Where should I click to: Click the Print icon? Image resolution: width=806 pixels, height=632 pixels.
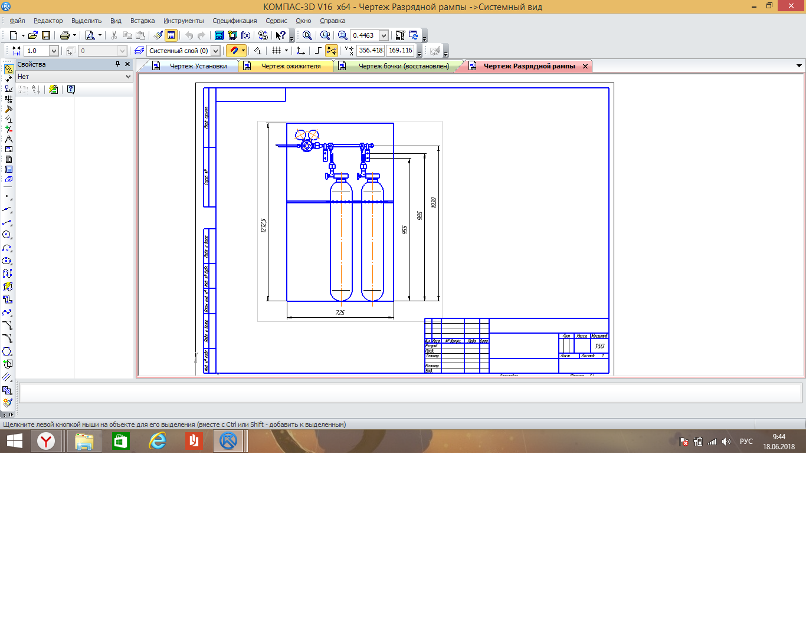[65, 35]
